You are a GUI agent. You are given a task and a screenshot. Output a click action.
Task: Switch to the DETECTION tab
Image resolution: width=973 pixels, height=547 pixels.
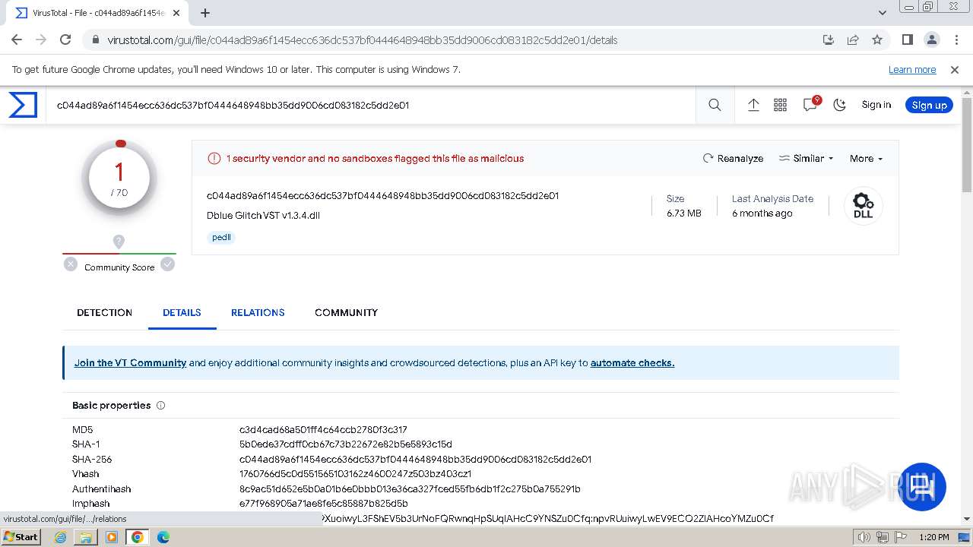(x=105, y=312)
